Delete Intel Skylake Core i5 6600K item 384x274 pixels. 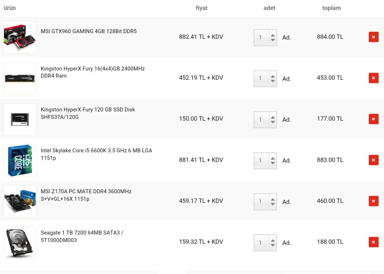coord(373,160)
